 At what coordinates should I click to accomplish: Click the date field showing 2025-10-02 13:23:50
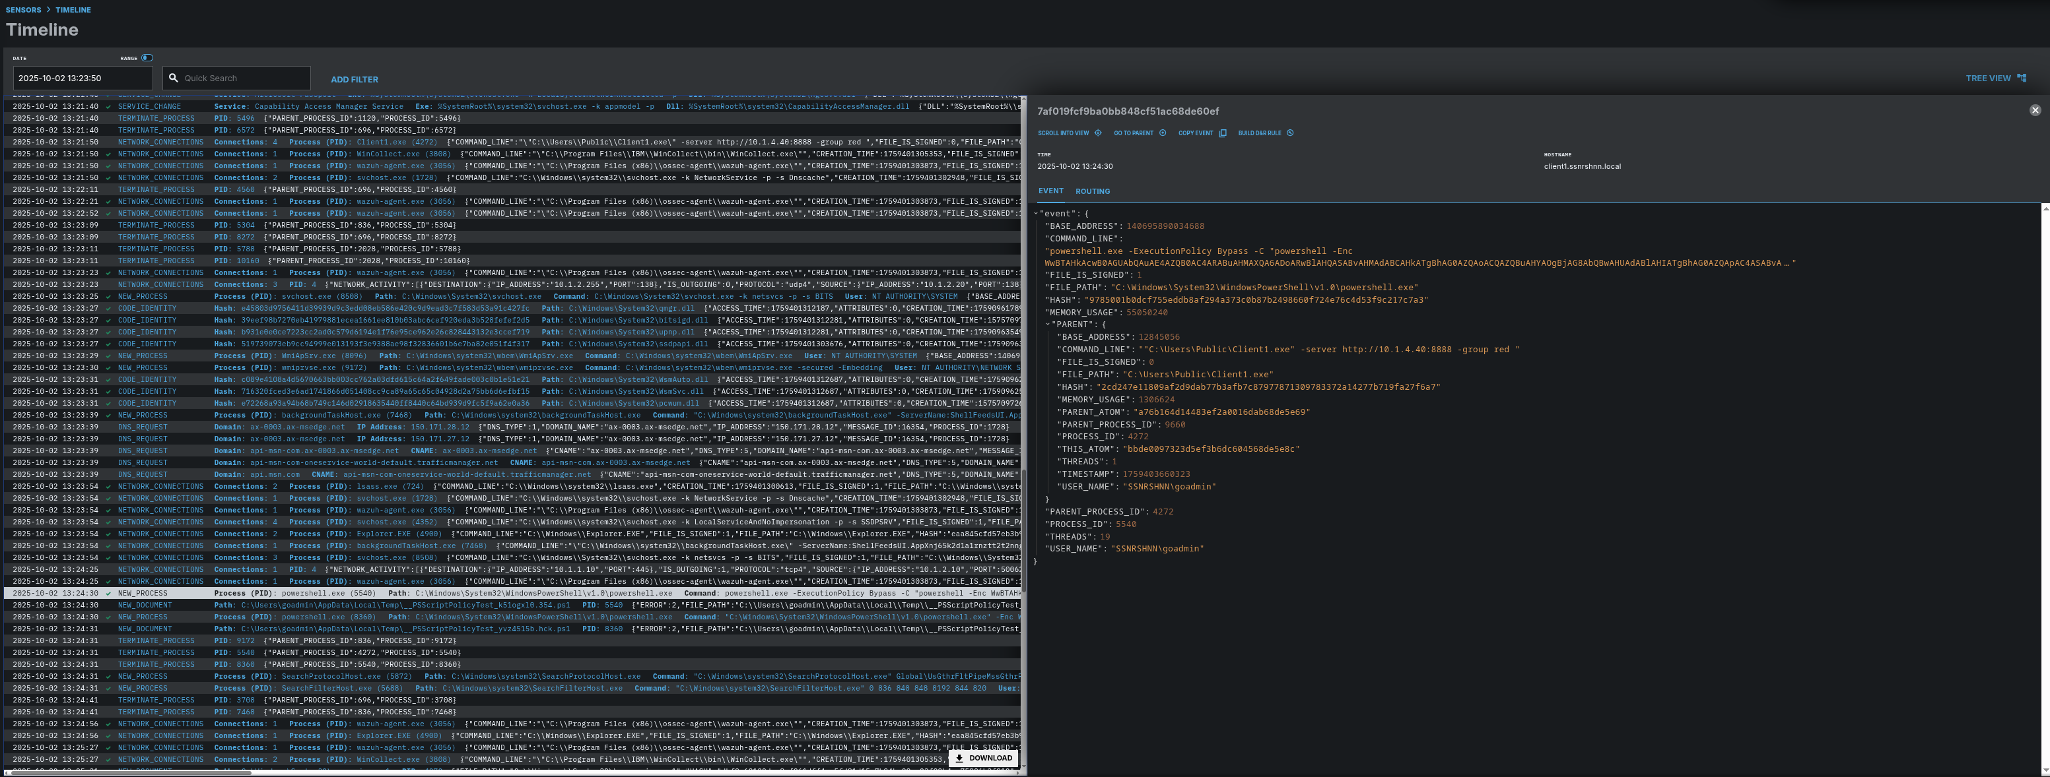(x=82, y=78)
